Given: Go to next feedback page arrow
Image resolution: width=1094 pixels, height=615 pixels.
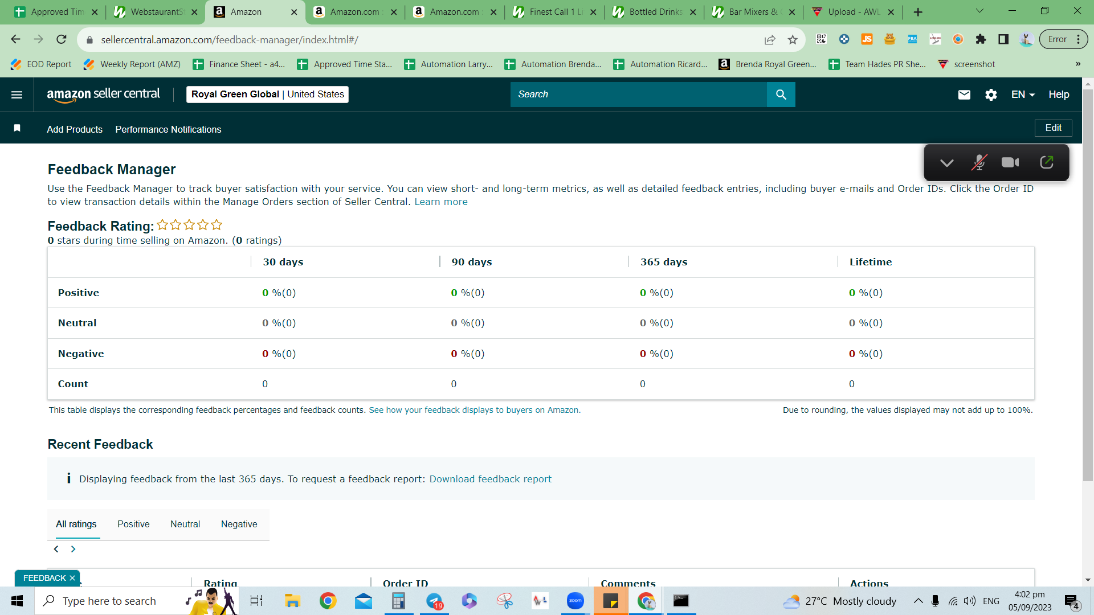Looking at the screenshot, I should [73, 549].
